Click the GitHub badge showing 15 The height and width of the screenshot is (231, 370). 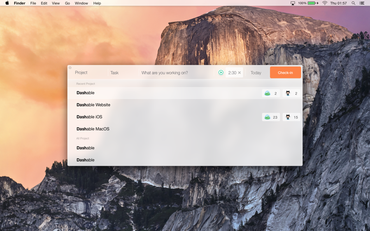point(291,117)
